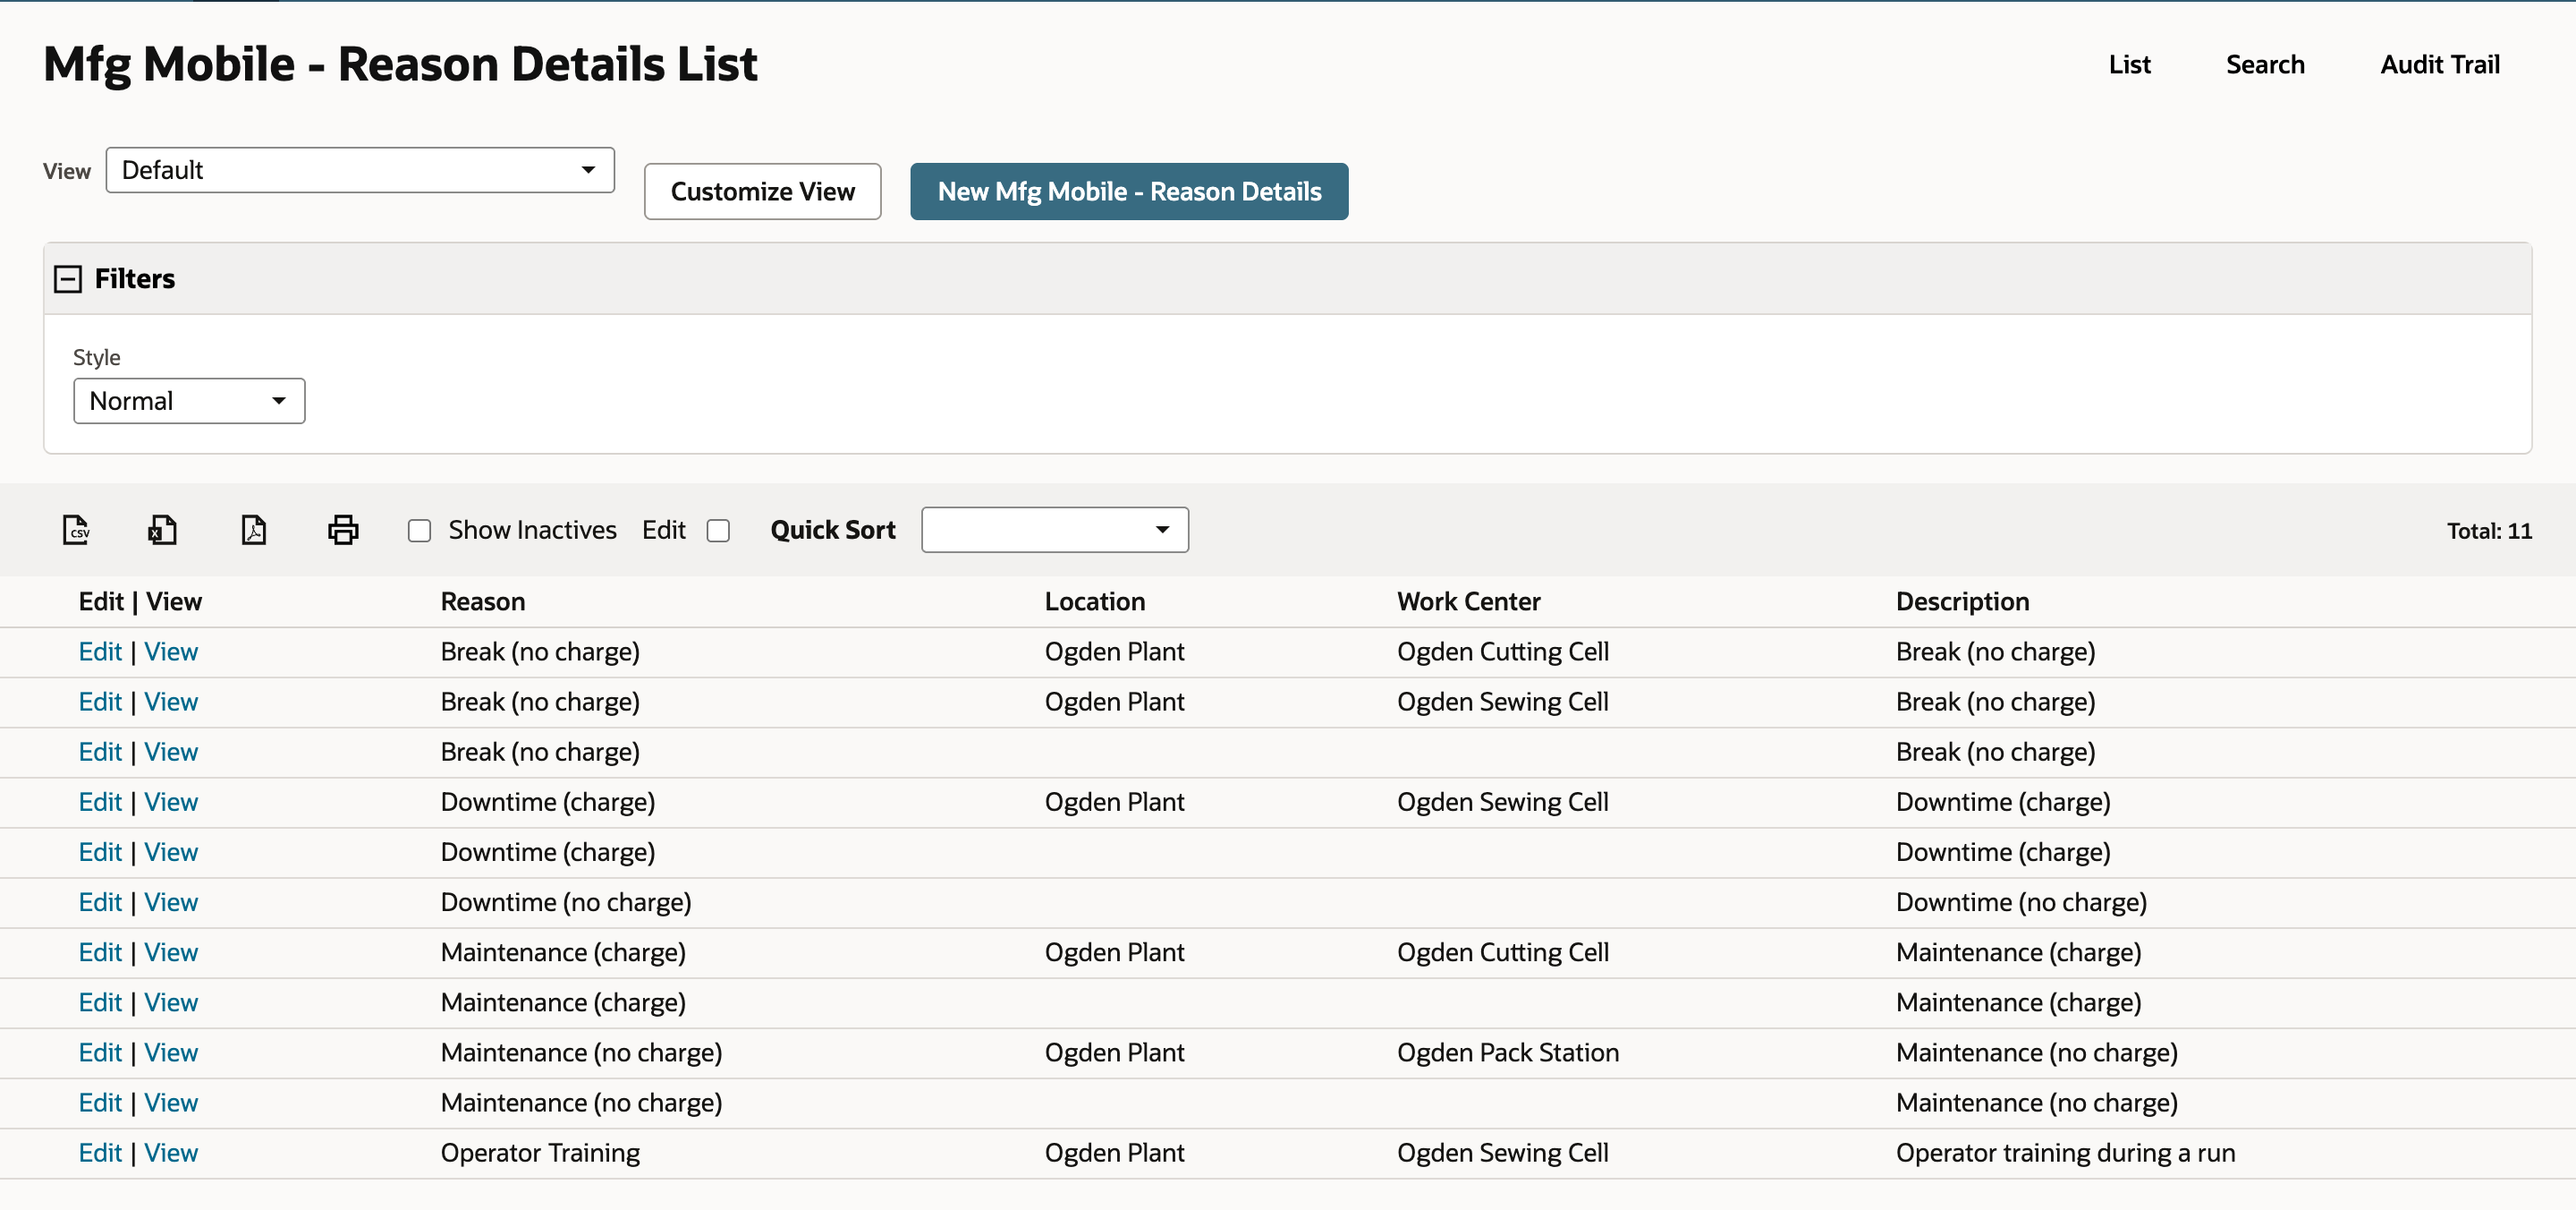Click the Total: 11 count label
The image size is (2576, 1210).
tap(2489, 531)
